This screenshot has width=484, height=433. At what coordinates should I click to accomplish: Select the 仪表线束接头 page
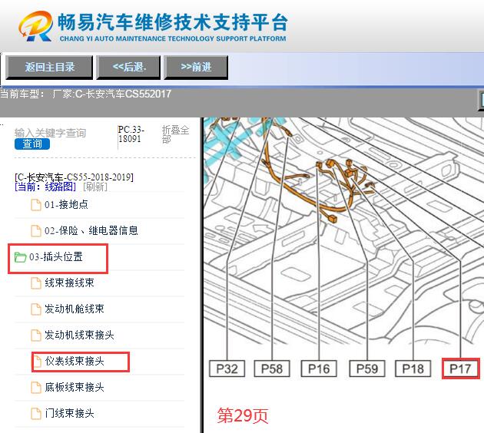[x=75, y=361]
